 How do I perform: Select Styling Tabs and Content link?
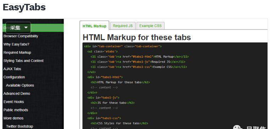23,61
